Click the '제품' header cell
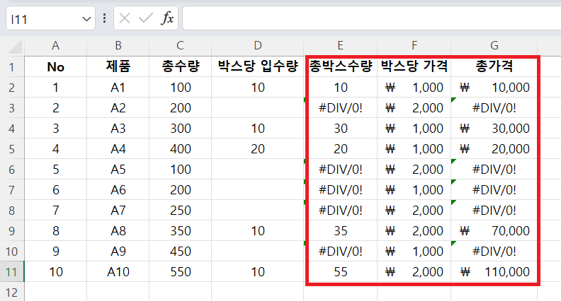Viewport: 561px width, 301px height. pos(118,66)
